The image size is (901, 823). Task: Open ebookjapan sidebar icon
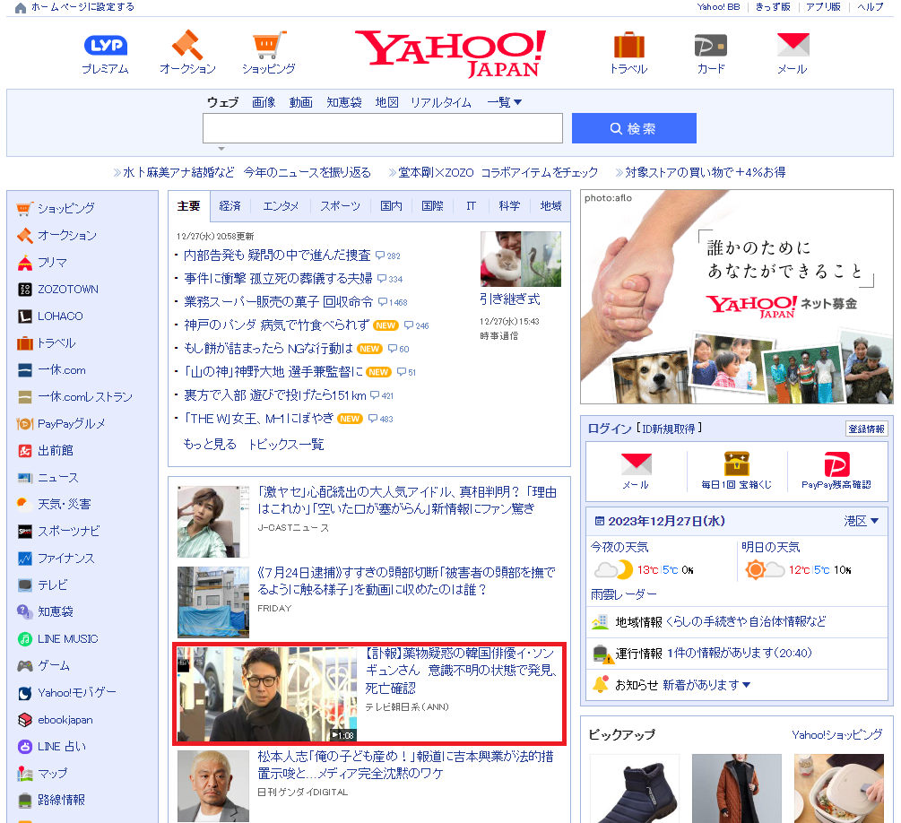(25, 720)
